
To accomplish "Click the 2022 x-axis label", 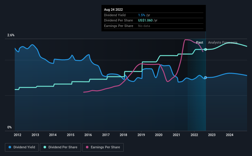I will pos(194,135).
